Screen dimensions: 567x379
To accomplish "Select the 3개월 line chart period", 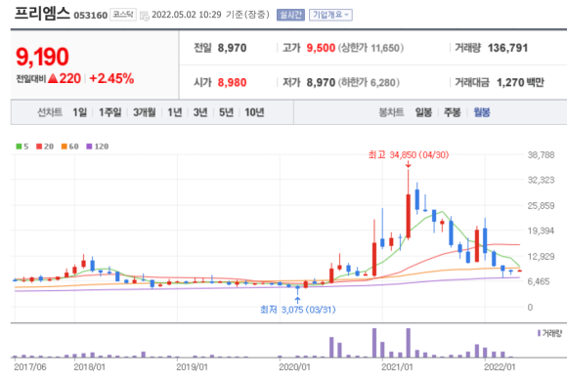I will coord(144,112).
